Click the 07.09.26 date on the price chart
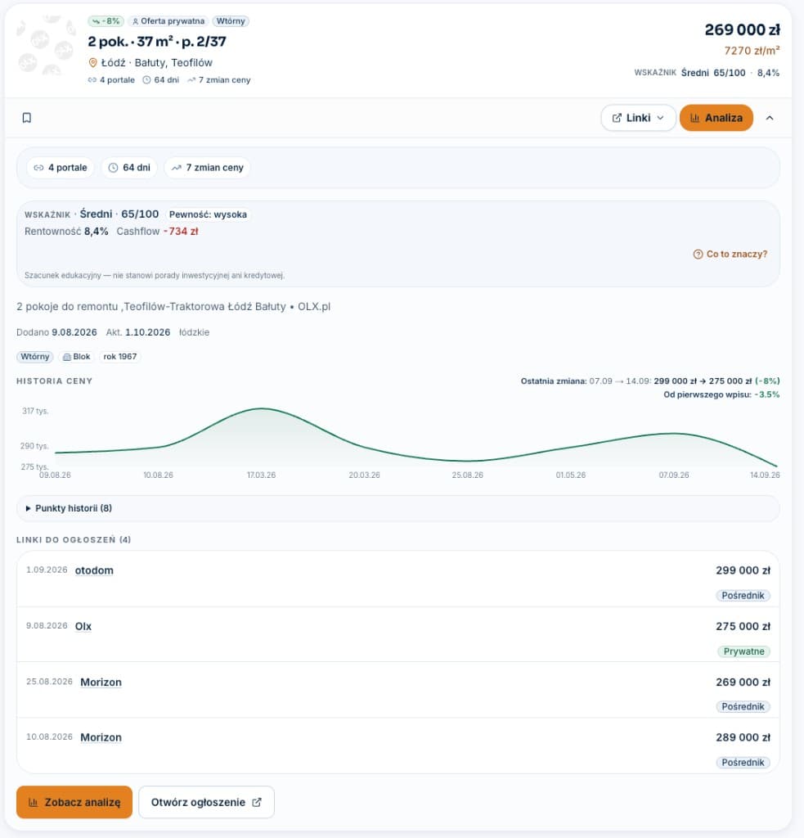804x838 pixels. tap(674, 475)
